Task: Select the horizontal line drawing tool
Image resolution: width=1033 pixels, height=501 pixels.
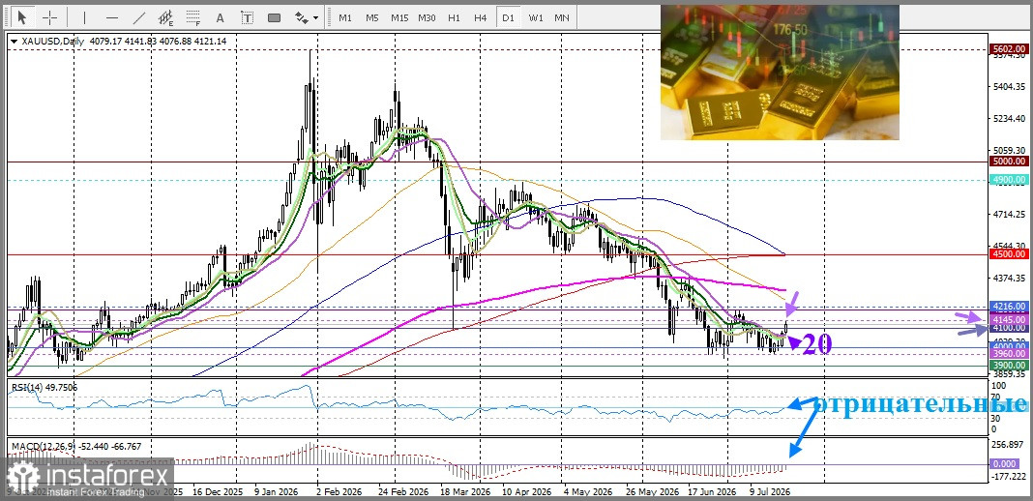Action: [112, 17]
